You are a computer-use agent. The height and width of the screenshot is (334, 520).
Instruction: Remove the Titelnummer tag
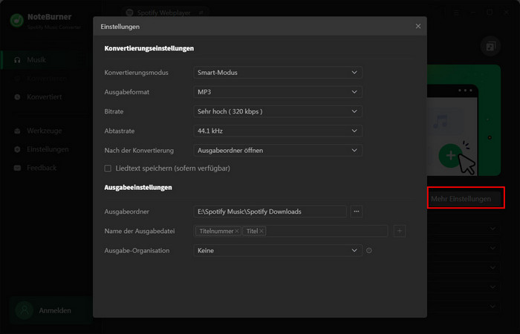(237, 232)
